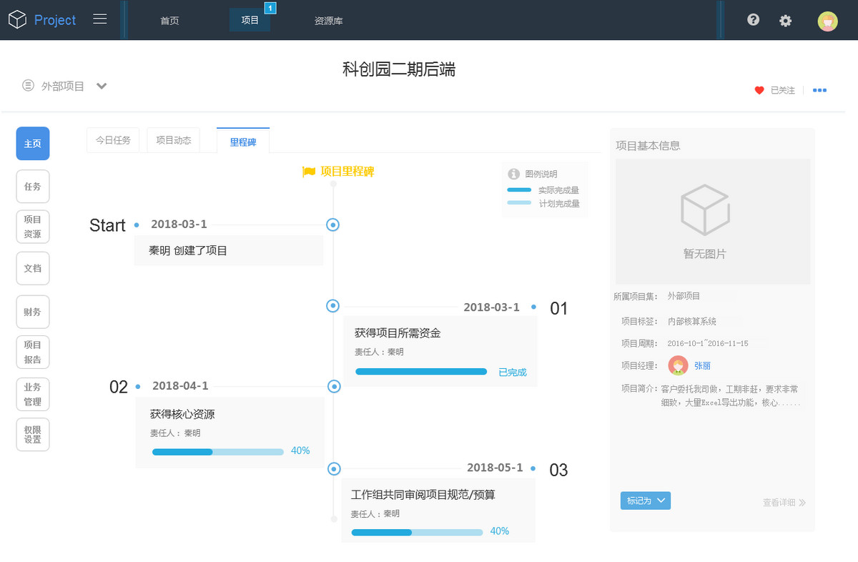Click the Project cube logo icon

click(17, 19)
